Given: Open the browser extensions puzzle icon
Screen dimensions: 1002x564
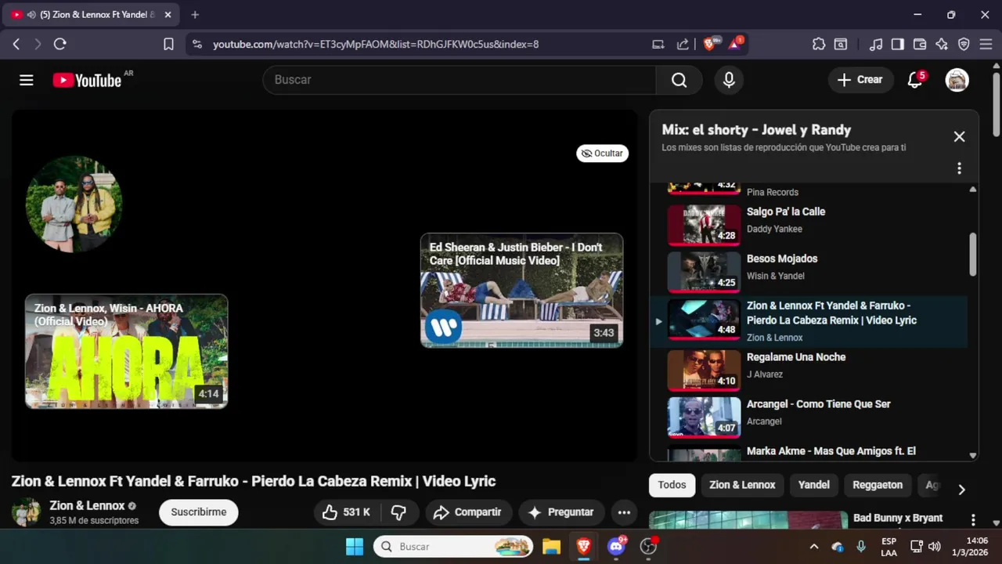Looking at the screenshot, I should [x=819, y=45].
